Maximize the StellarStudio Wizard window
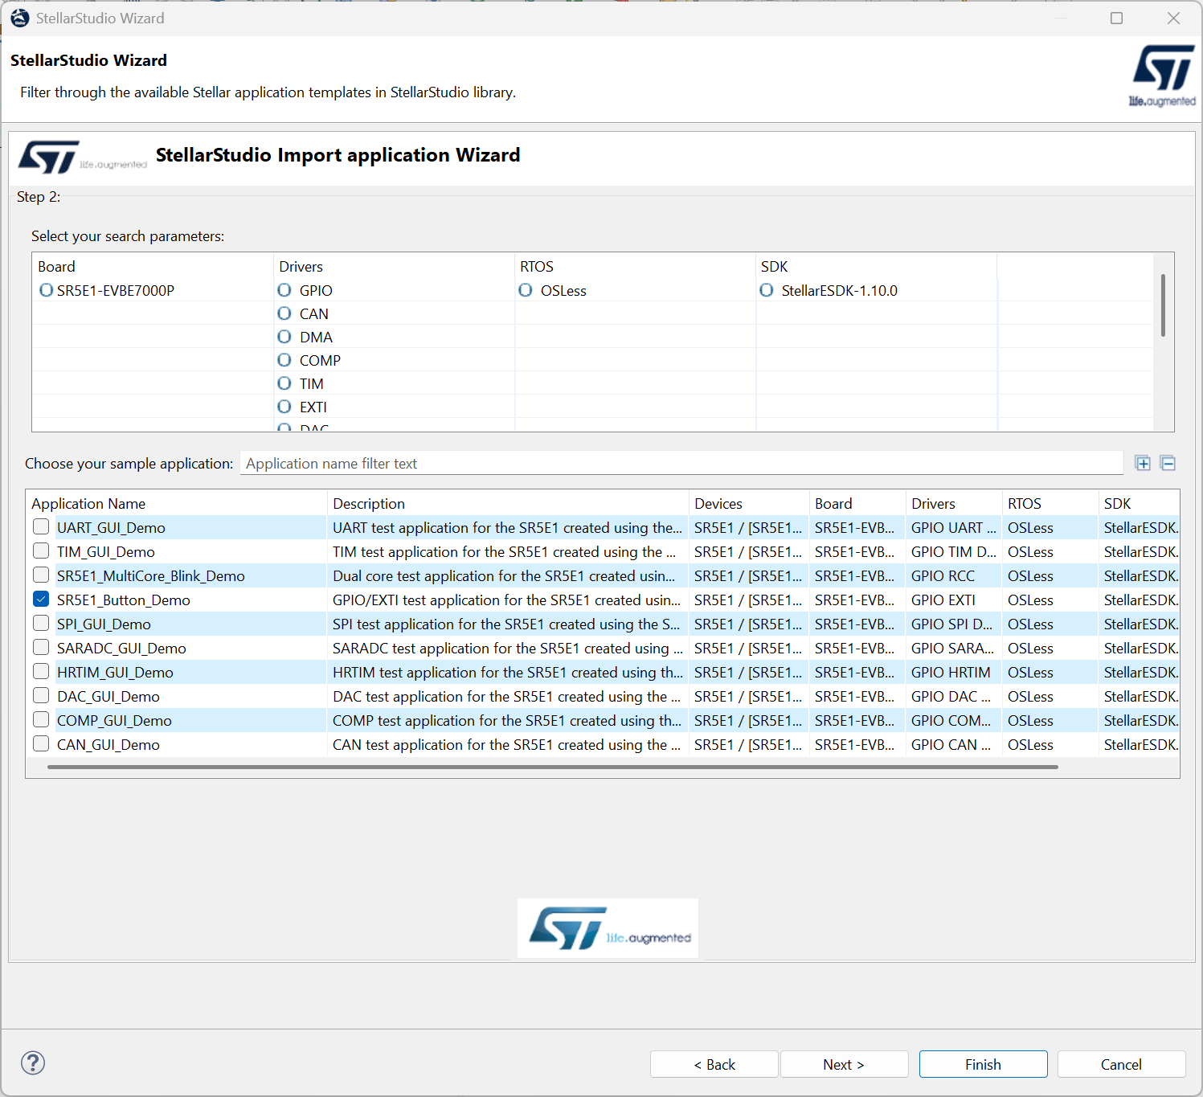 1116,18
